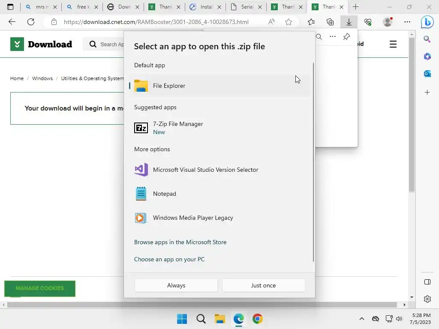Open File Explorer from the taskbar
Viewport: 439px width, 329px height.
220,319
